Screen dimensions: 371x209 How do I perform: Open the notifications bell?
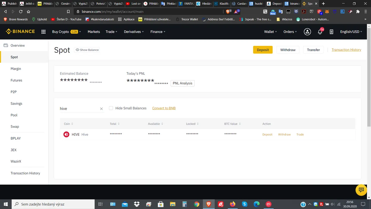click(320, 32)
